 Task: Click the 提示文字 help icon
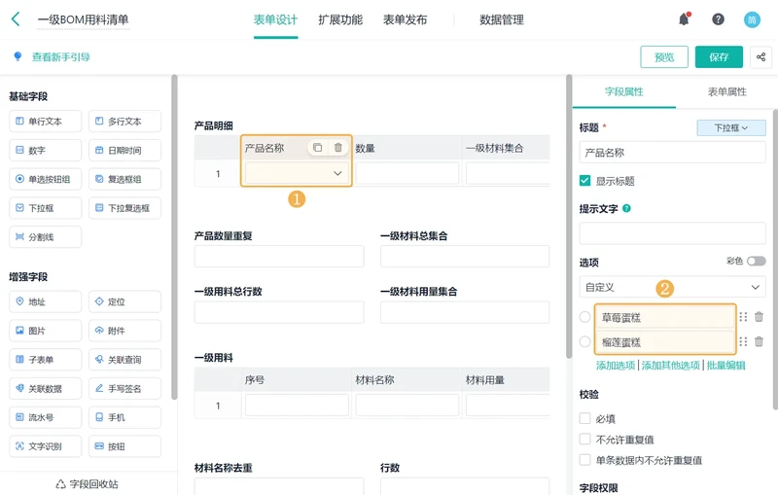pos(626,208)
